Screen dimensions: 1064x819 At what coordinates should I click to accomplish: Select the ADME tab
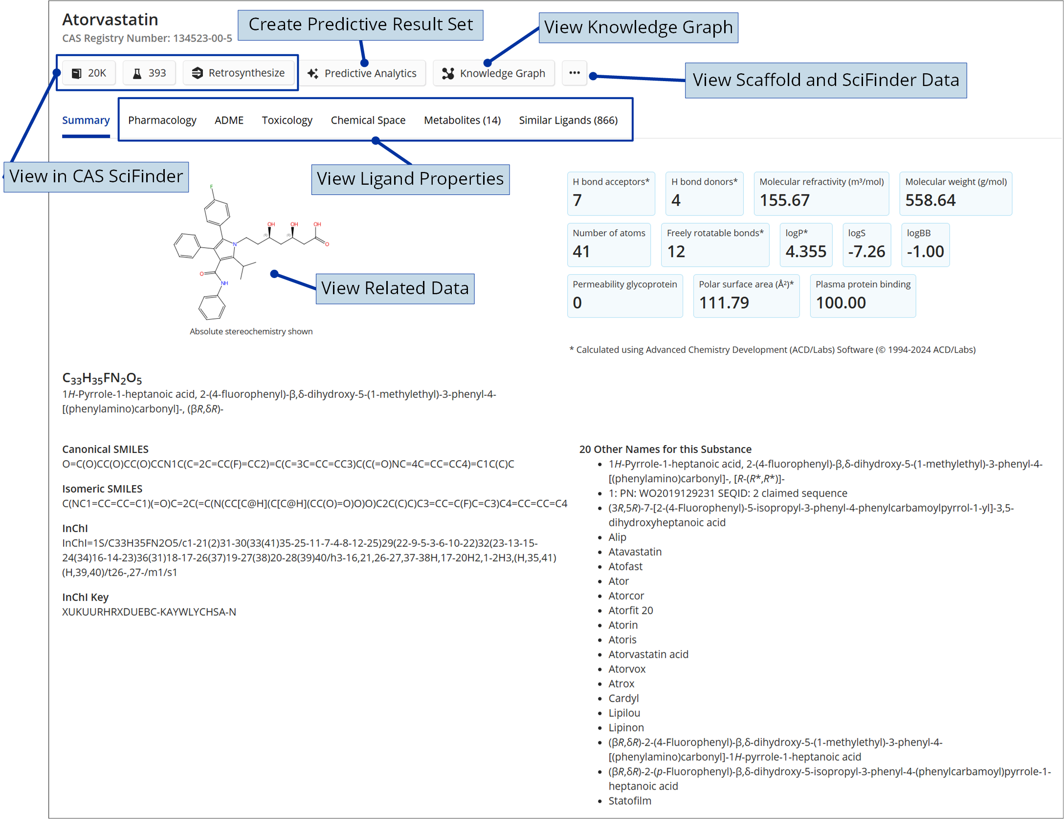229,120
